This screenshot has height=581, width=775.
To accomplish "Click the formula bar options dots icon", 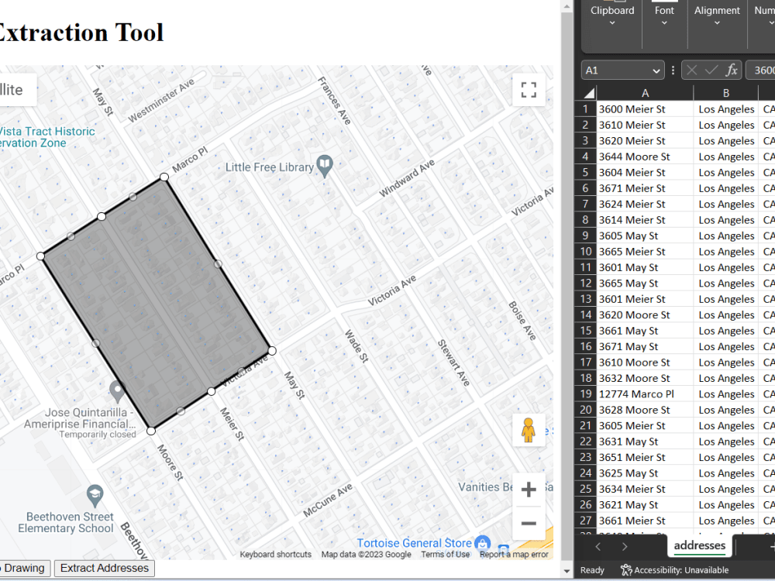I will [673, 70].
